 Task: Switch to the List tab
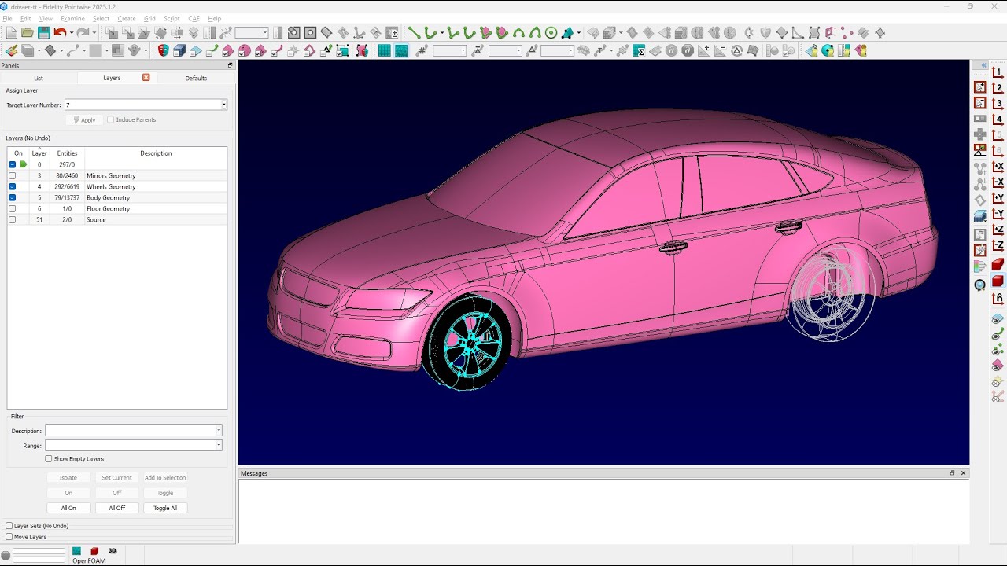click(39, 78)
